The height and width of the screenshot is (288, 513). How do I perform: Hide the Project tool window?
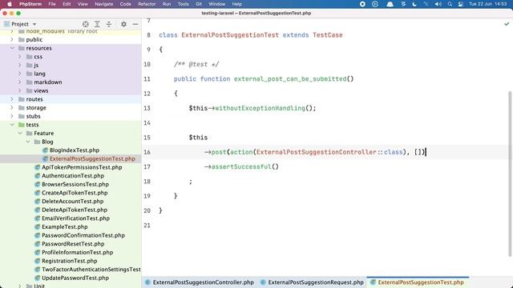[135, 24]
